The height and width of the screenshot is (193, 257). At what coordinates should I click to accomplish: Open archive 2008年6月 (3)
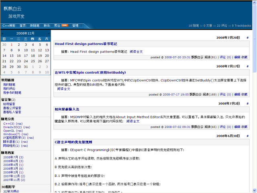(x=13, y=161)
